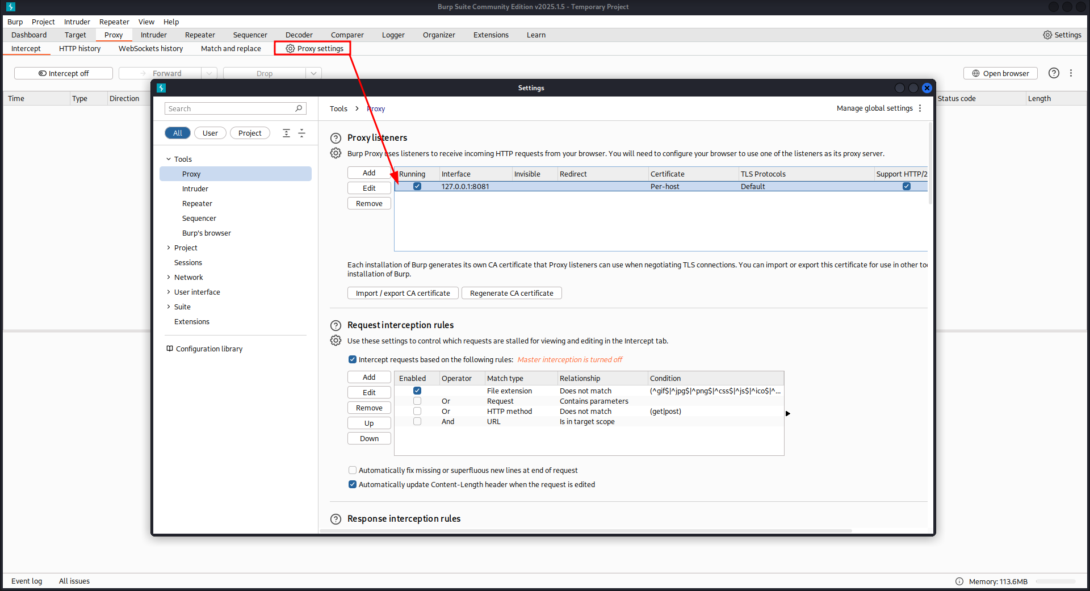
Task: Open Manage global settings three-dot menu
Action: 920,108
